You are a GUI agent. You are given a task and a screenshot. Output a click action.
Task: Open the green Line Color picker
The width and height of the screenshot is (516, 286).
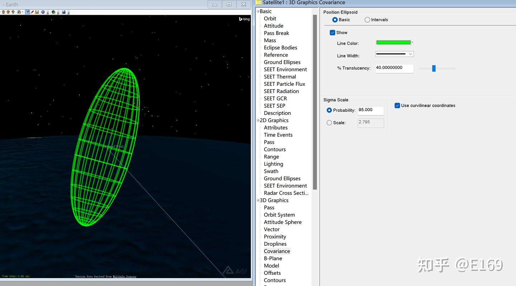click(394, 43)
